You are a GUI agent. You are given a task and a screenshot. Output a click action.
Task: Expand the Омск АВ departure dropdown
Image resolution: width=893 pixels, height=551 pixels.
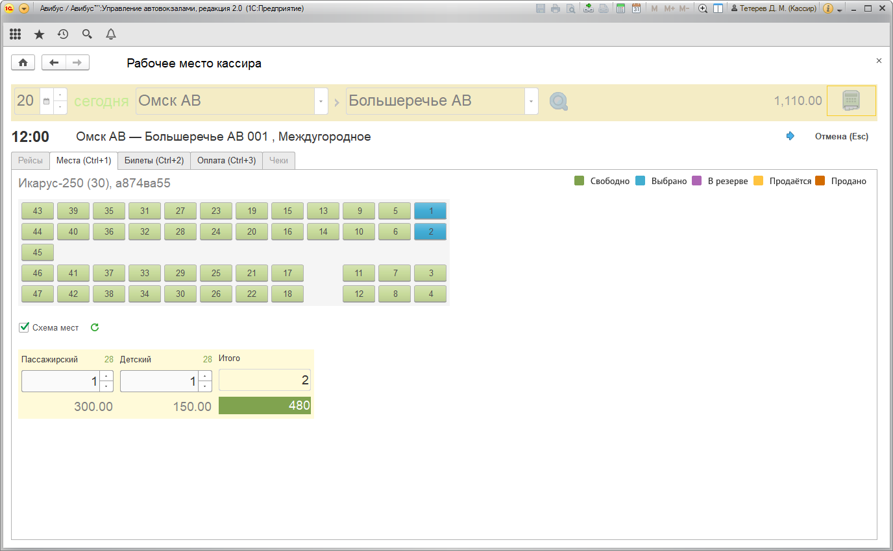coord(321,102)
